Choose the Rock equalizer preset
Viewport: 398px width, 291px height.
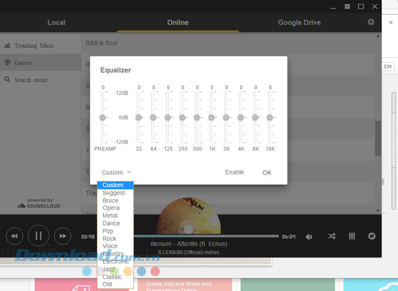pos(109,238)
